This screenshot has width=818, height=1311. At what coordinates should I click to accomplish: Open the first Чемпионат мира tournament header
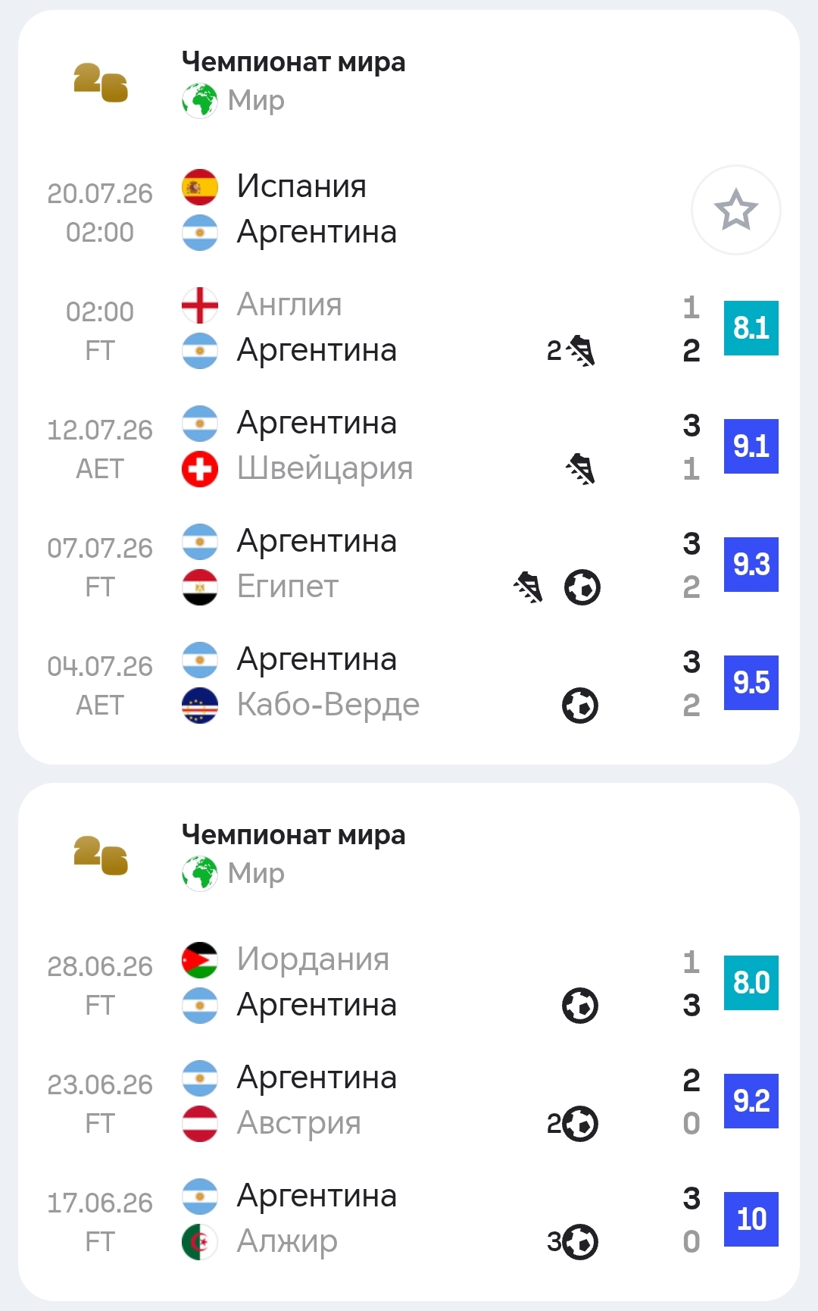[x=293, y=62]
